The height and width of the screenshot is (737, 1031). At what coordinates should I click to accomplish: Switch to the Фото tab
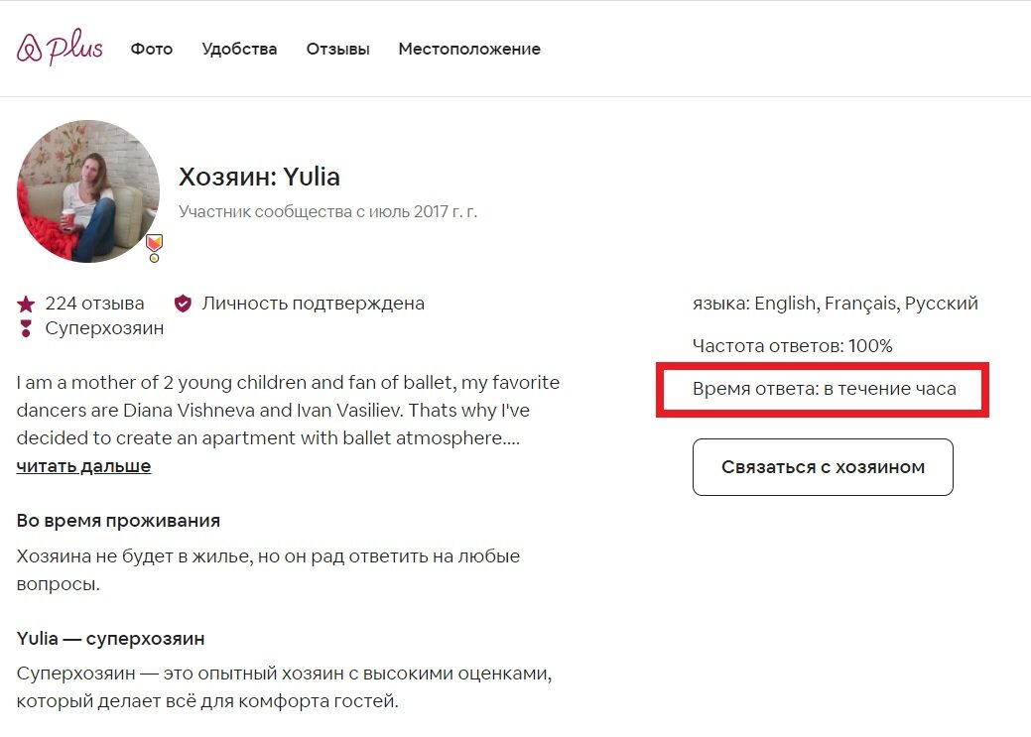coord(152,49)
